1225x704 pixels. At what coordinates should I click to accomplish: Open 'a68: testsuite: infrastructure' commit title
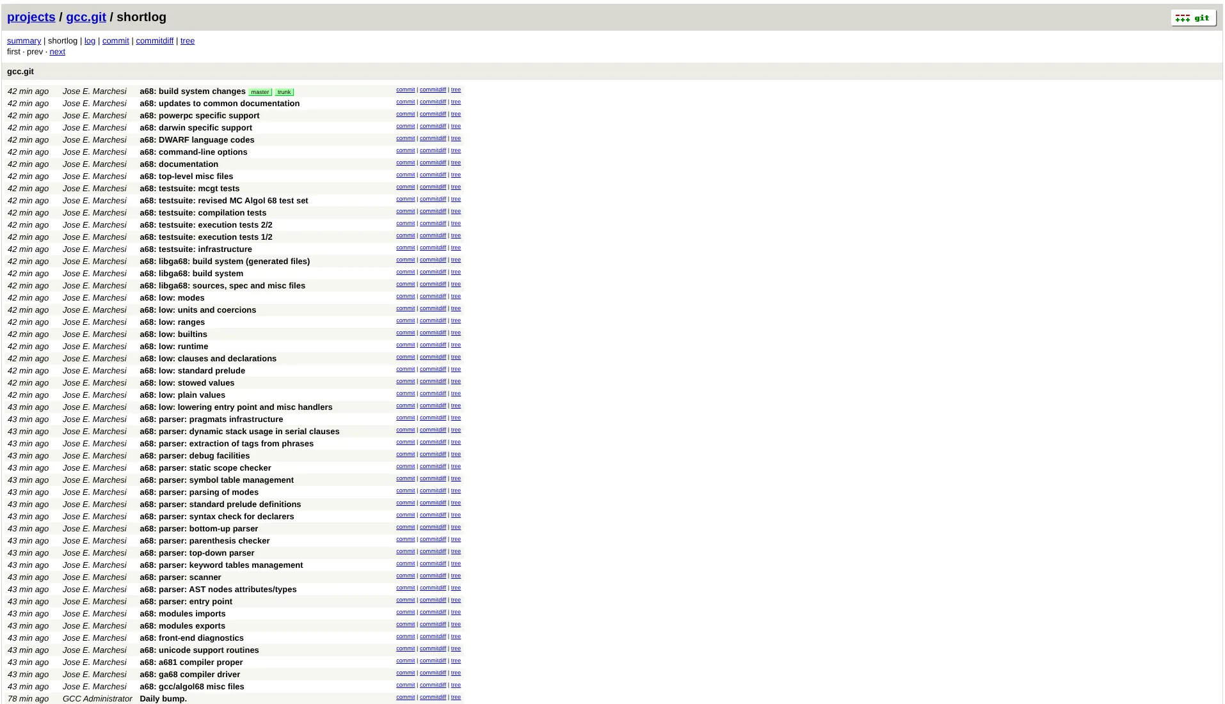(x=195, y=249)
